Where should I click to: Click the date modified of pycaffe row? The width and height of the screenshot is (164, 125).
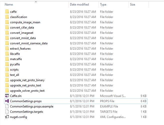tap(83, 64)
